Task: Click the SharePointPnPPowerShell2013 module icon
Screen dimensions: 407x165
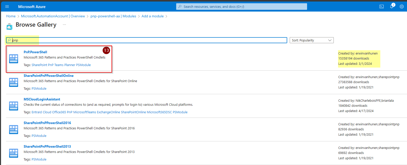Action: (14, 153)
